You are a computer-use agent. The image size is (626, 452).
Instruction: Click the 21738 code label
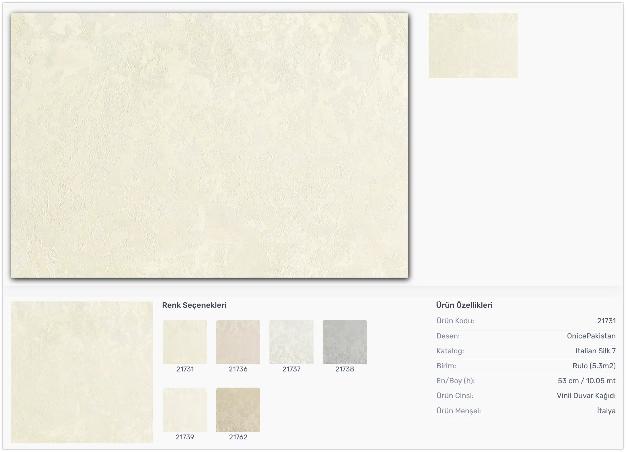345,369
